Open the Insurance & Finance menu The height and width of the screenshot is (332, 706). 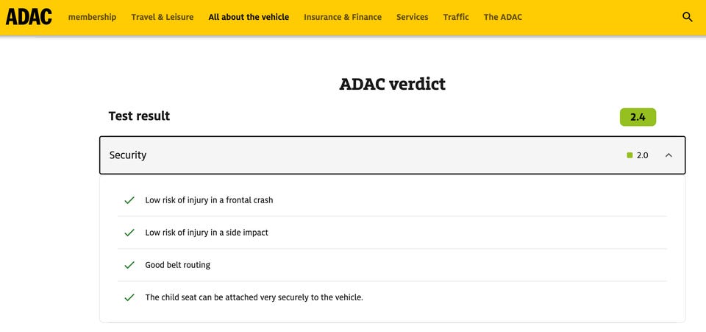[x=343, y=17]
